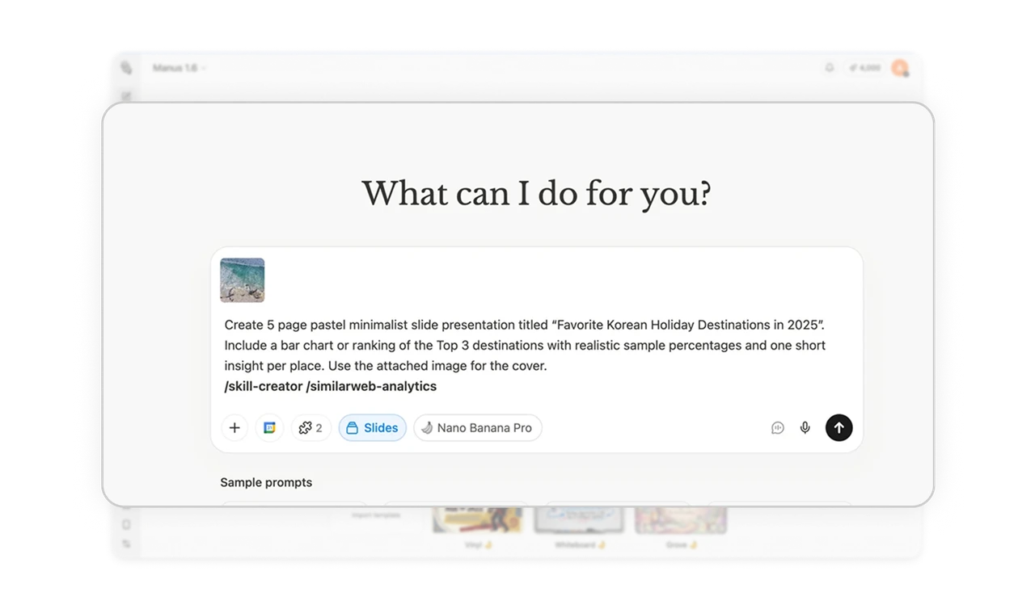Click the /skill-creator command text
This screenshot has width=1035, height=609.
[264, 386]
